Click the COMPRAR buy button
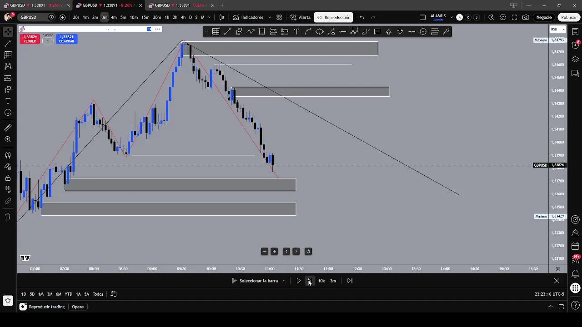This screenshot has width=582, height=327. [66, 39]
